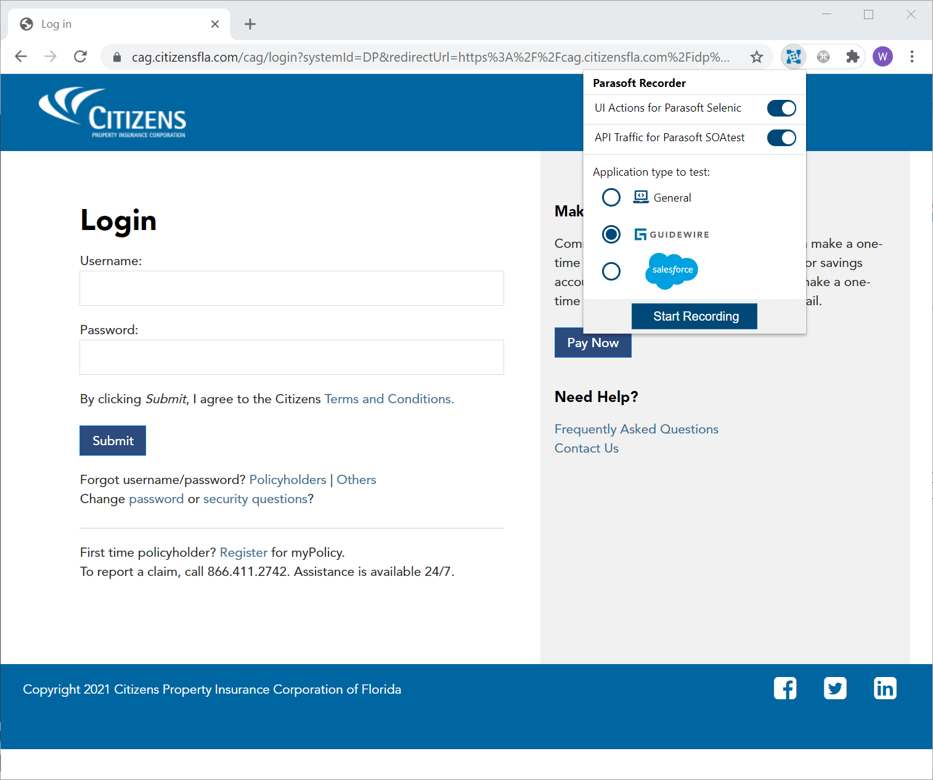Open the Register for myPolicy link

(x=243, y=552)
